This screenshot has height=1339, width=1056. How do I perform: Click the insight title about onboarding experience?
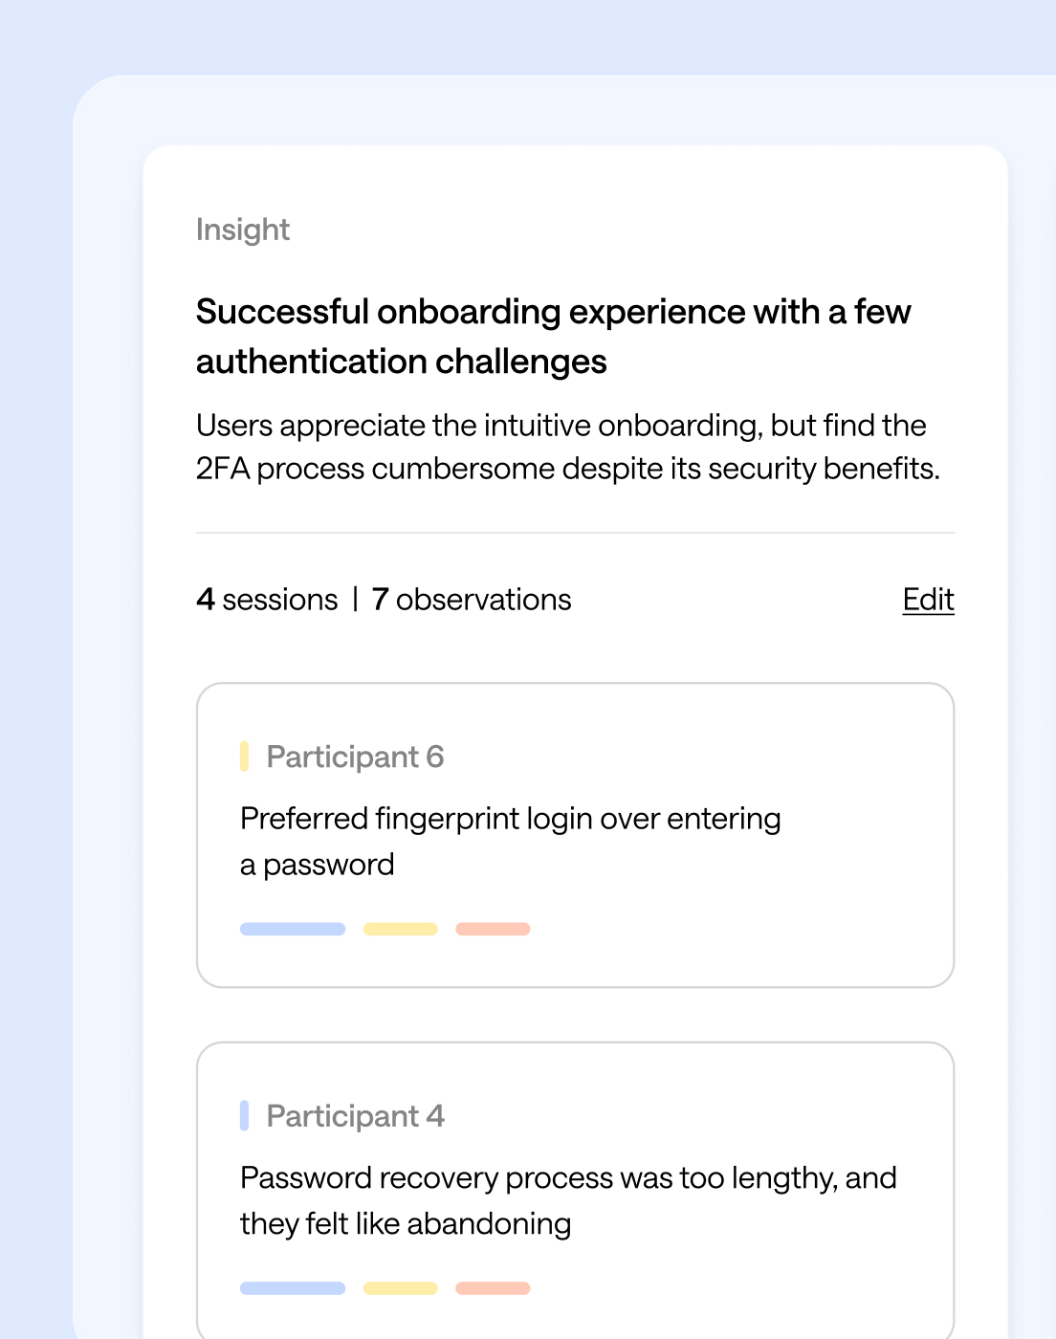[553, 337]
